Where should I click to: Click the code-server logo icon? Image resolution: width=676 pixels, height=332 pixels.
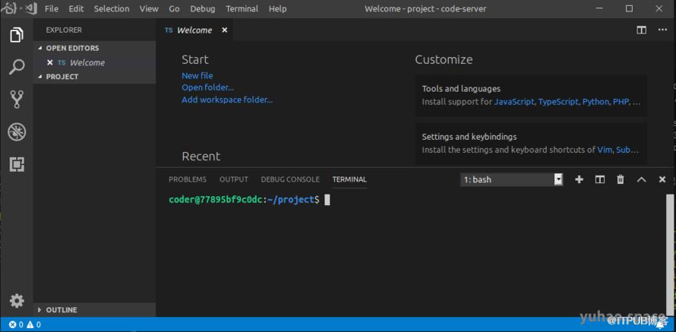click(x=18, y=8)
